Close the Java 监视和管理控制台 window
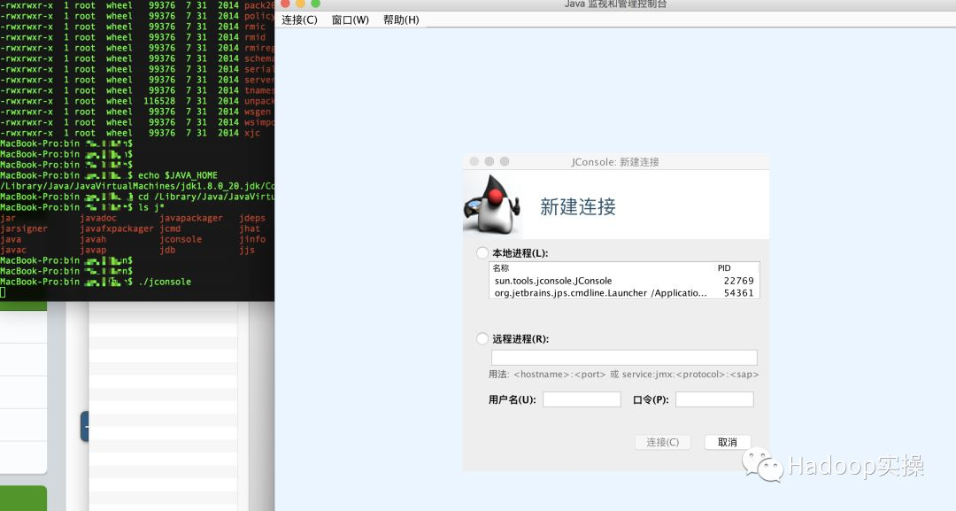Viewport: 956px width, 511px height. pos(285,3)
